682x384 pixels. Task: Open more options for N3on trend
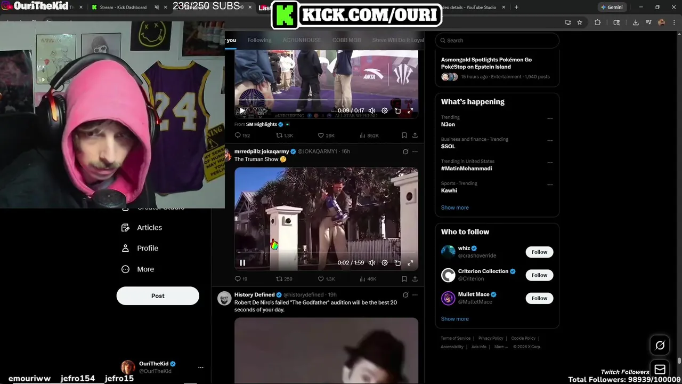click(550, 119)
